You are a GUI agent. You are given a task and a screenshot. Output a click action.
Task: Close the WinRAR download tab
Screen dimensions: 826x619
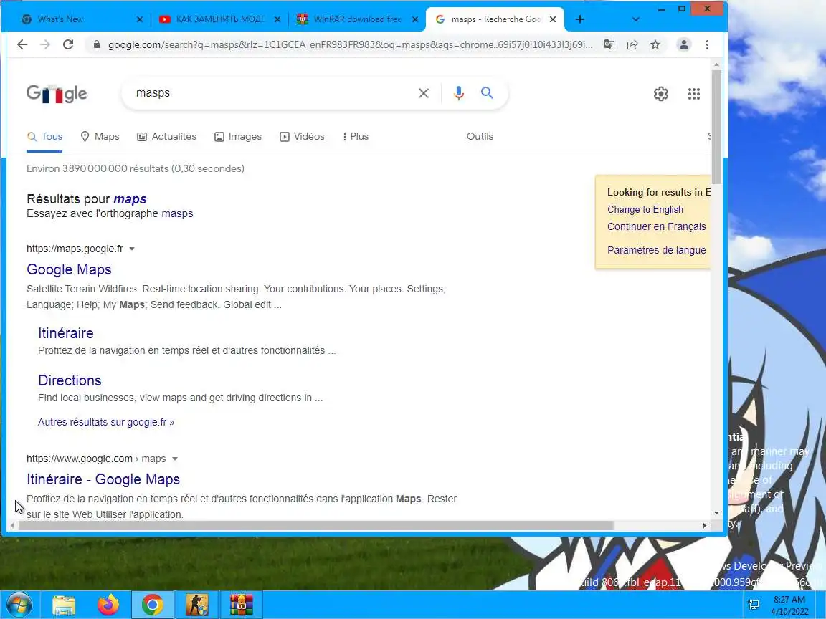click(x=415, y=19)
